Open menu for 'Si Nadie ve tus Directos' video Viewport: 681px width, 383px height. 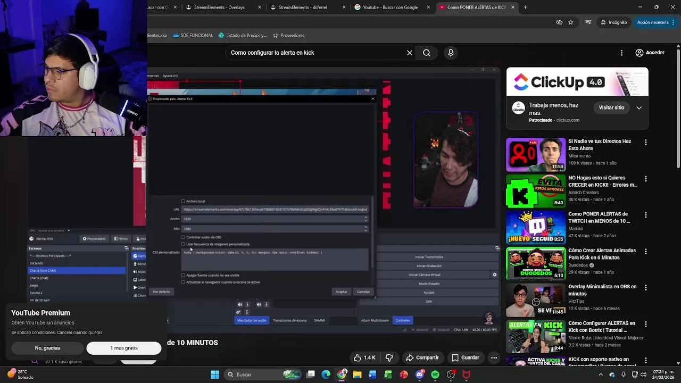(645, 143)
